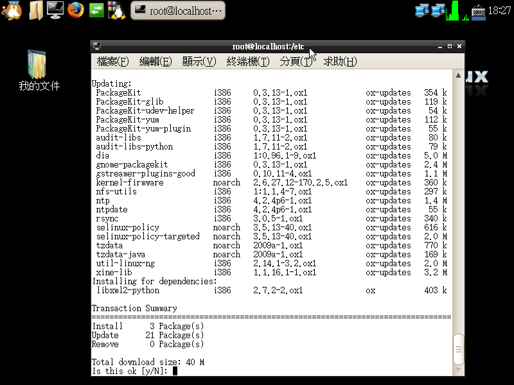This screenshot has height=385, width=514.
Task: Open the penguin start menu icon
Action: 12,10
